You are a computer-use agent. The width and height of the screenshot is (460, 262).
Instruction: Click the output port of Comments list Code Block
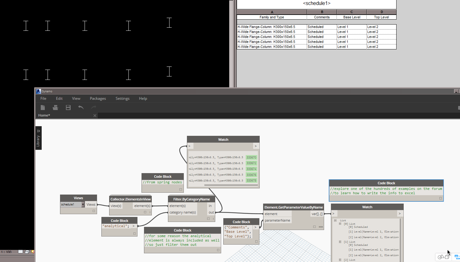[256, 227]
